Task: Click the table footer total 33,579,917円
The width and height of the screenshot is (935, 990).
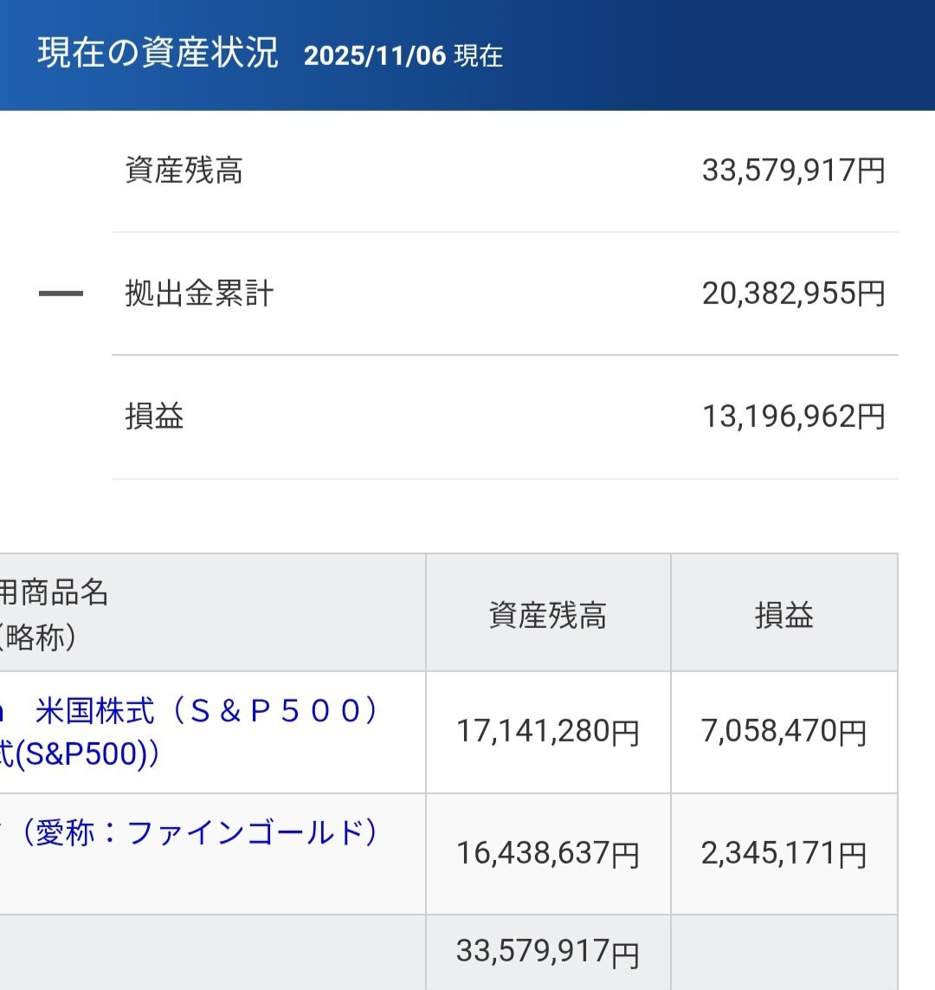Action: 547,952
